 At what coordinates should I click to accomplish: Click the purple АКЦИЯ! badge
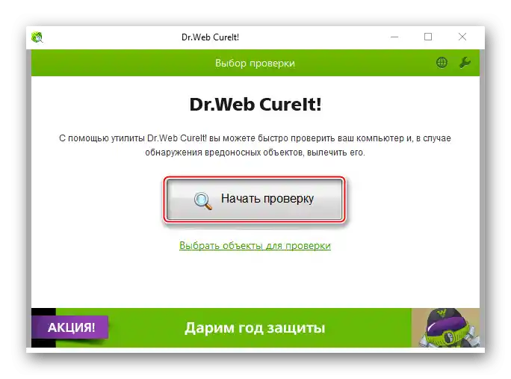70,327
